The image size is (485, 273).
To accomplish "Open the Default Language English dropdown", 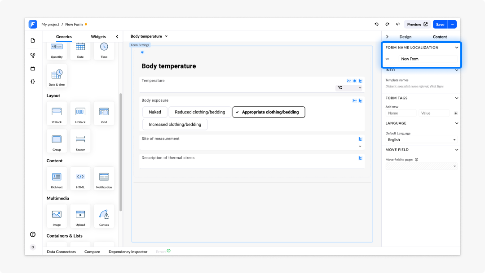I will coord(421,140).
